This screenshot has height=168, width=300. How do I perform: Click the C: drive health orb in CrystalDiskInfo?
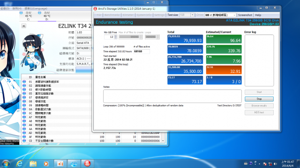coord(21,13)
